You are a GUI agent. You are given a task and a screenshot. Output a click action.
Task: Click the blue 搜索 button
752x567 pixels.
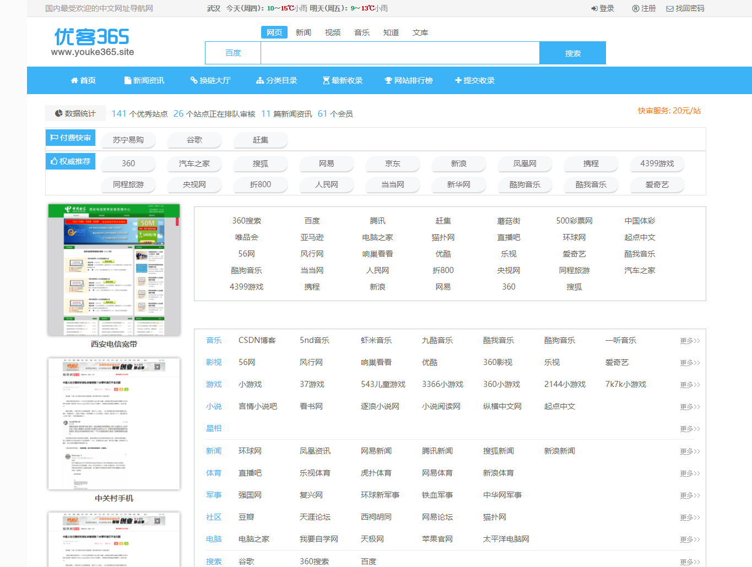(573, 53)
